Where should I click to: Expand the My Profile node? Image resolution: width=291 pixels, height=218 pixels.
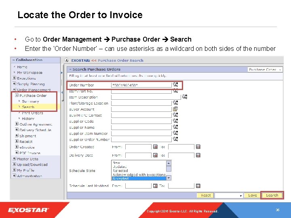click(x=14, y=170)
